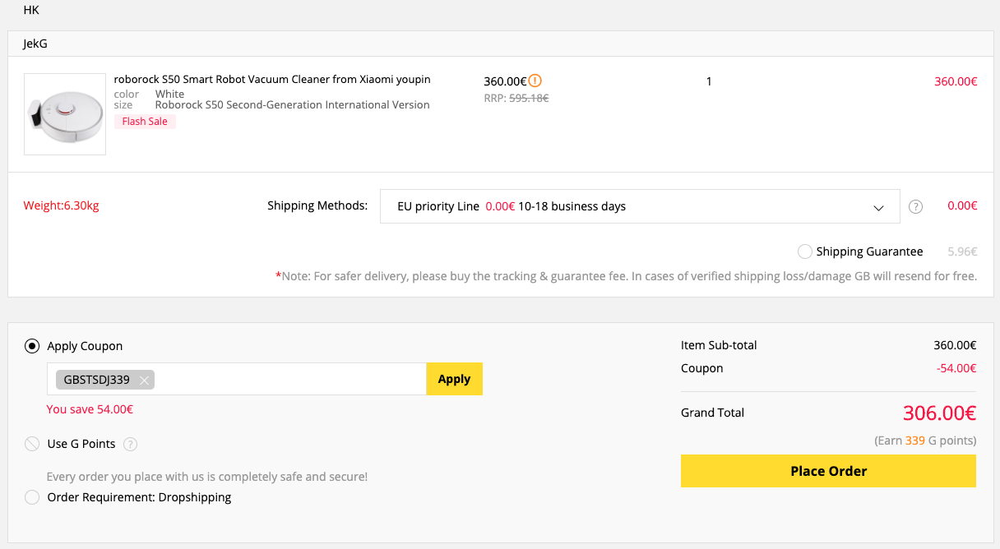Click the orange price warning icon
Viewport: 1000px width, 549px height.
(535, 81)
